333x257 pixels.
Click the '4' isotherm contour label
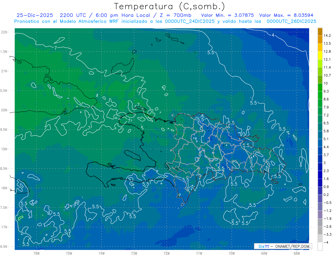coord(273,35)
